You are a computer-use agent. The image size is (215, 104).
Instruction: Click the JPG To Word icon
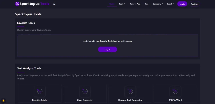[175, 91]
